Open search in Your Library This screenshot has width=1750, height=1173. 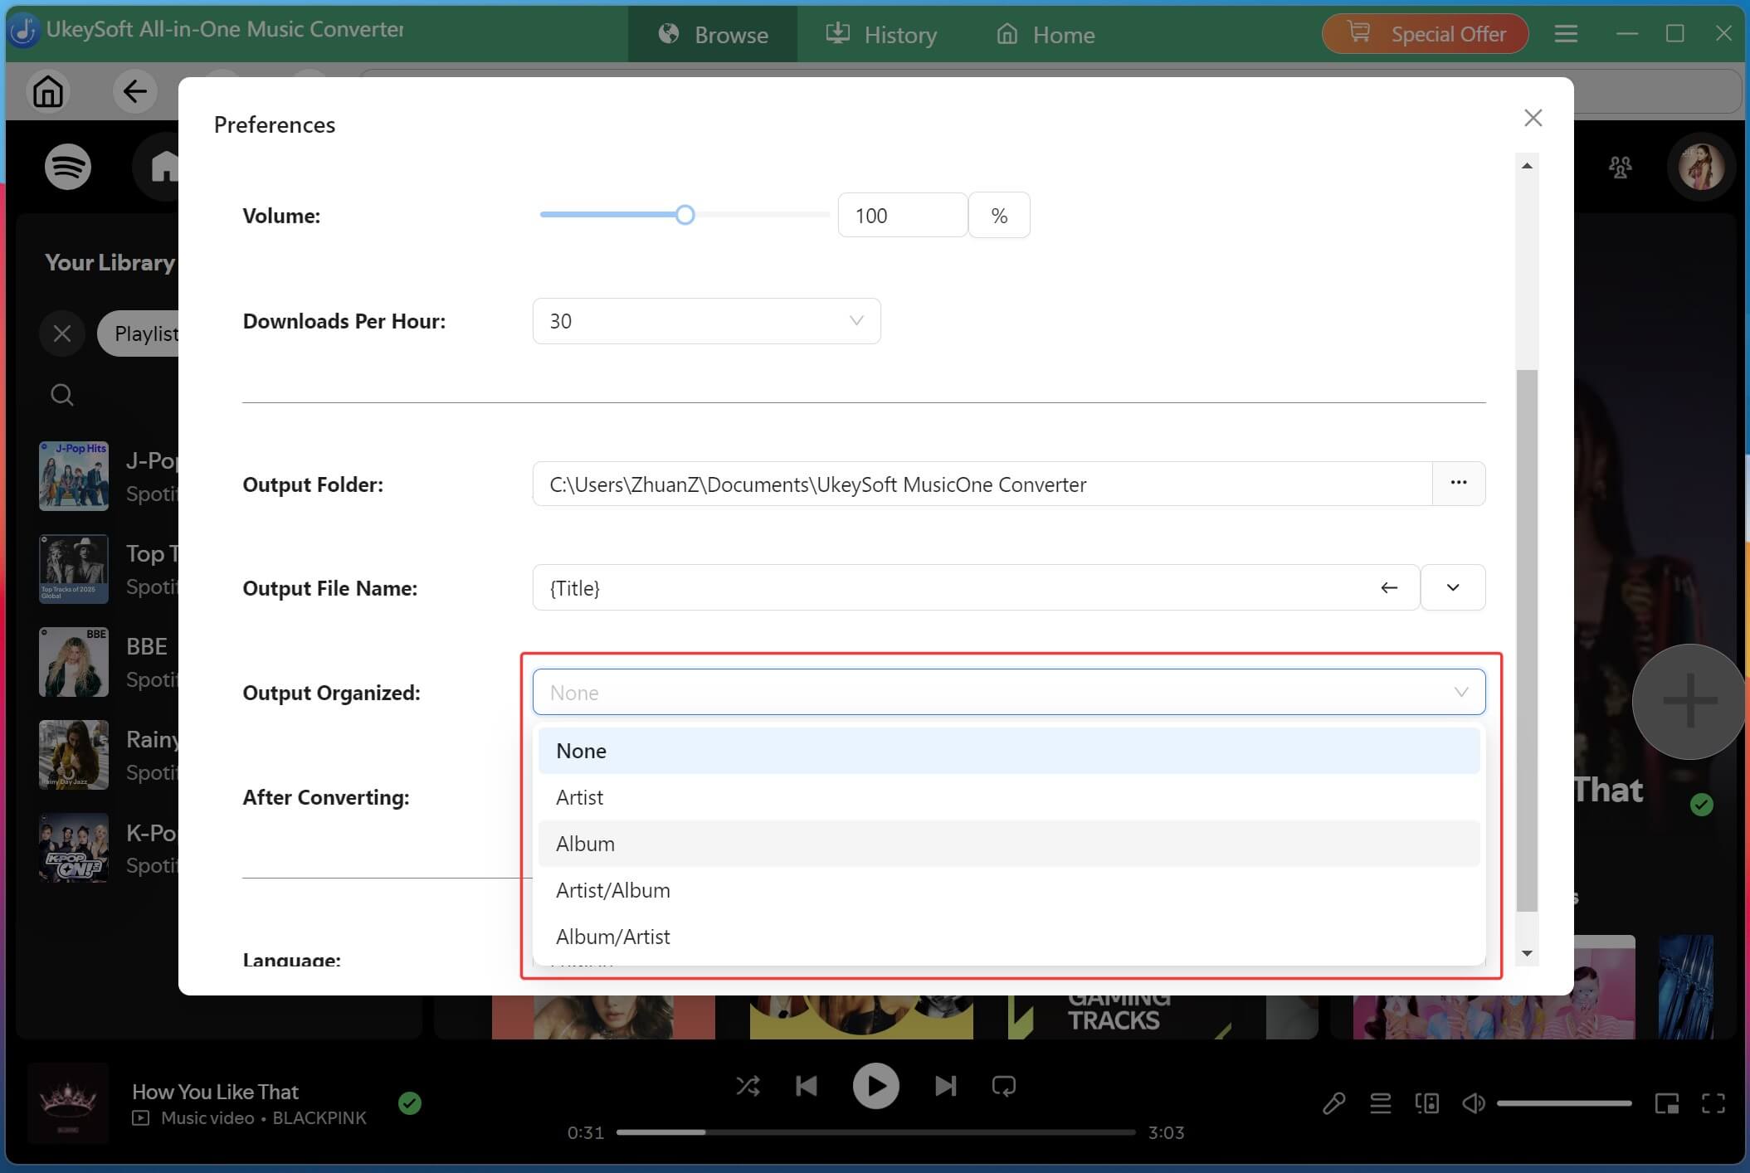61,394
